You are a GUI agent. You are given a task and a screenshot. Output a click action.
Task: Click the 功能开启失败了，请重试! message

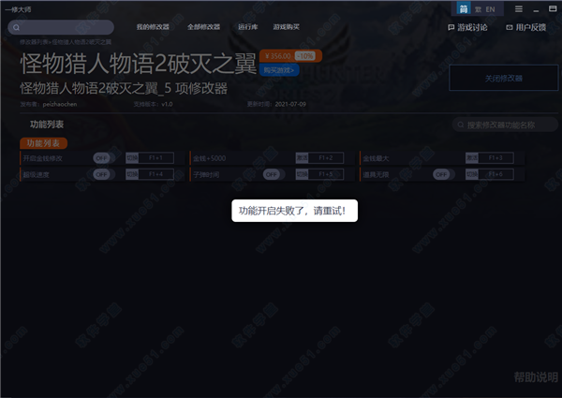click(x=294, y=211)
